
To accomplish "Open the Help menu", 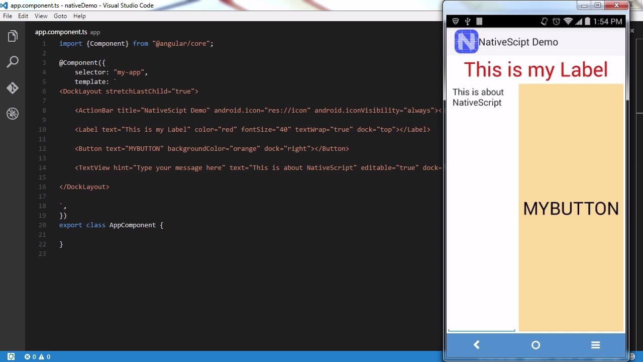I will click(79, 16).
